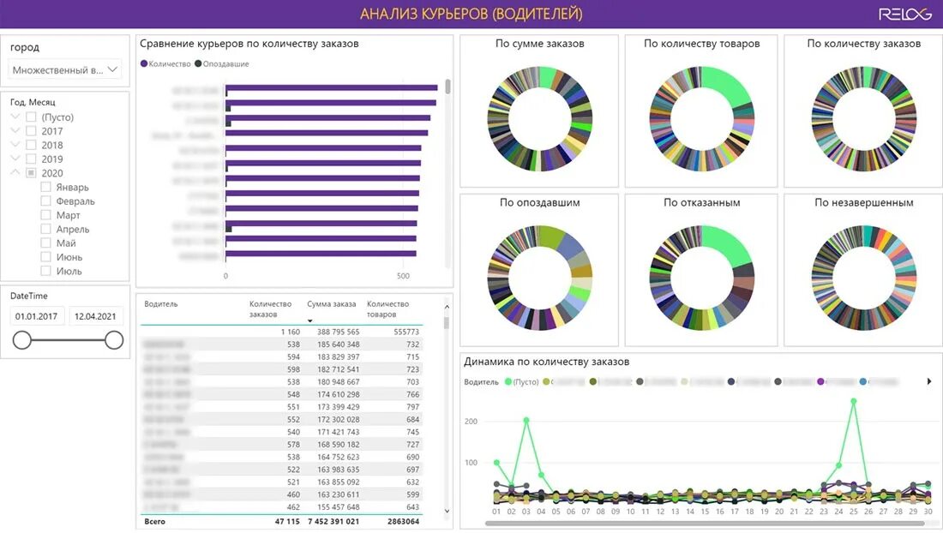The width and height of the screenshot is (943, 533).
Task: Collapse the 2020 year chevron
Action: (x=15, y=172)
